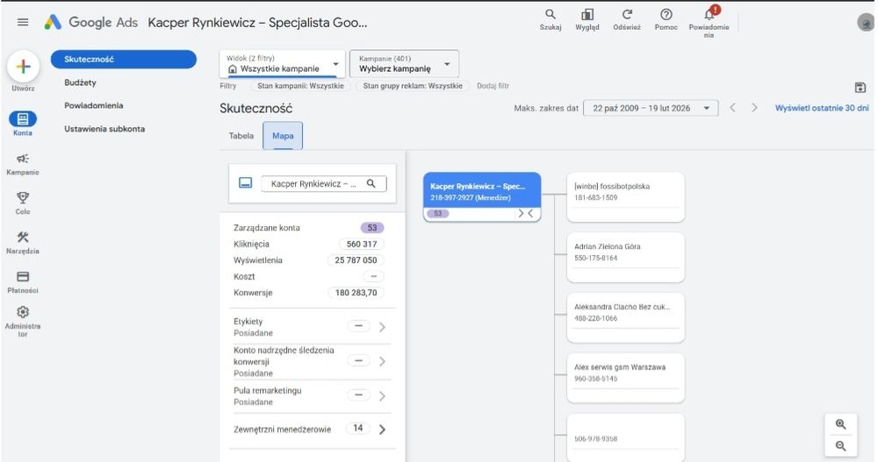Click the Zarządzane konta 53 badge
The image size is (878, 462).
371,228
